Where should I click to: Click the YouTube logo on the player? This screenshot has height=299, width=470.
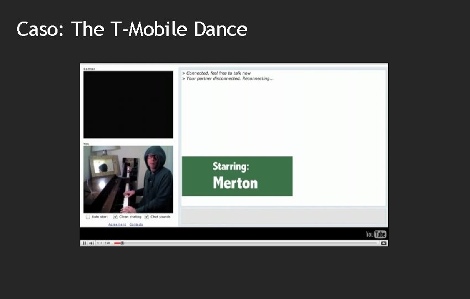[376, 234]
